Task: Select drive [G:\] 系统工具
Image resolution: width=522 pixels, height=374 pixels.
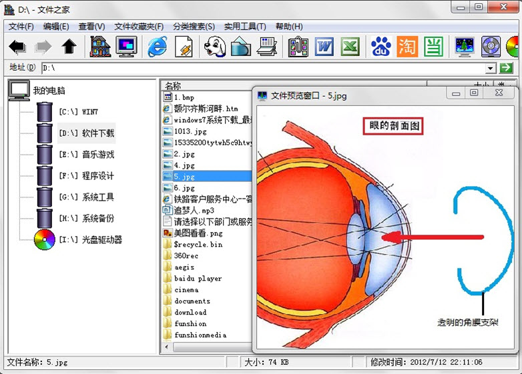Action: (87, 197)
